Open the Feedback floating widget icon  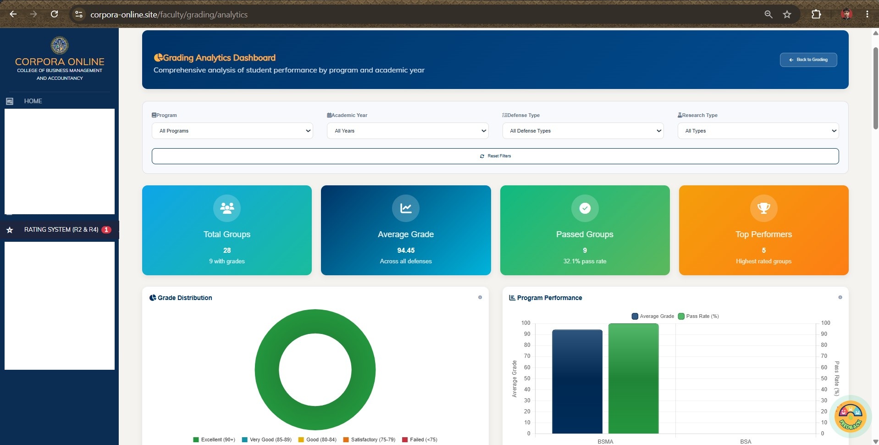point(851,417)
